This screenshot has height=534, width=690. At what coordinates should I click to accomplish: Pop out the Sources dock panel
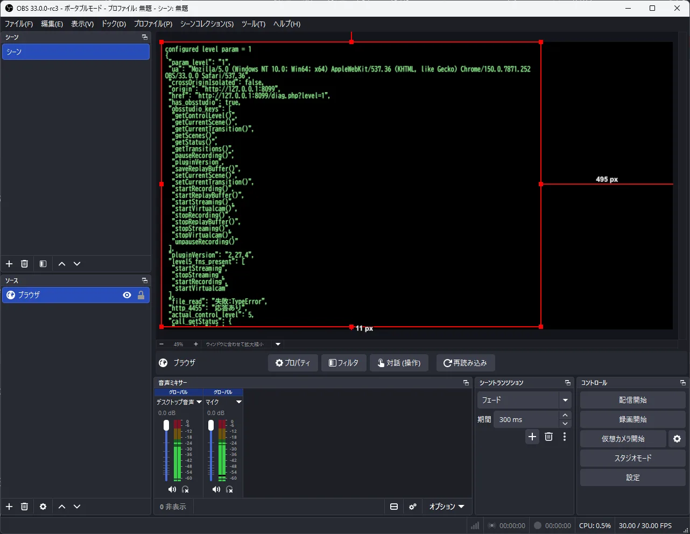145,280
